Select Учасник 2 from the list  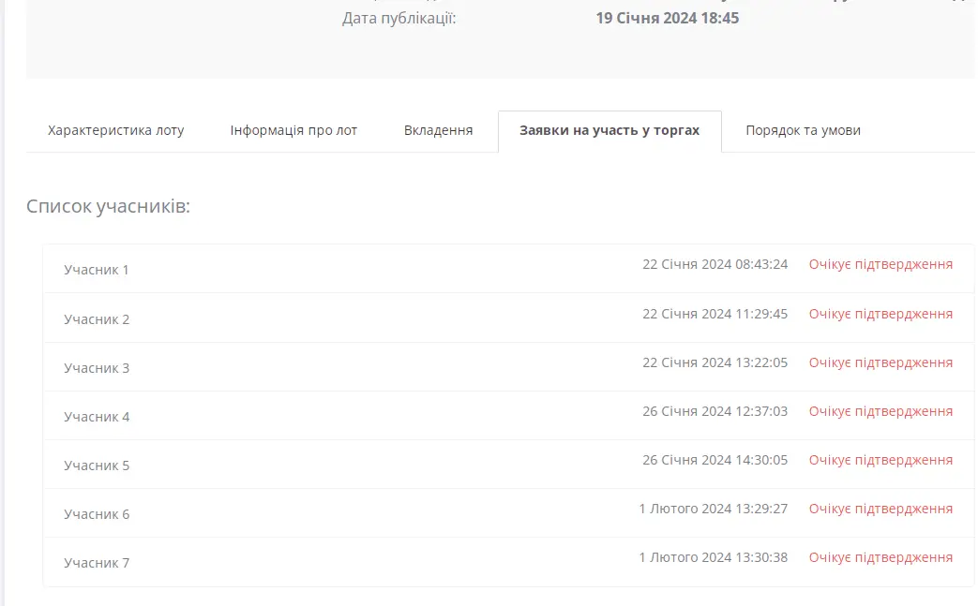[x=97, y=318]
